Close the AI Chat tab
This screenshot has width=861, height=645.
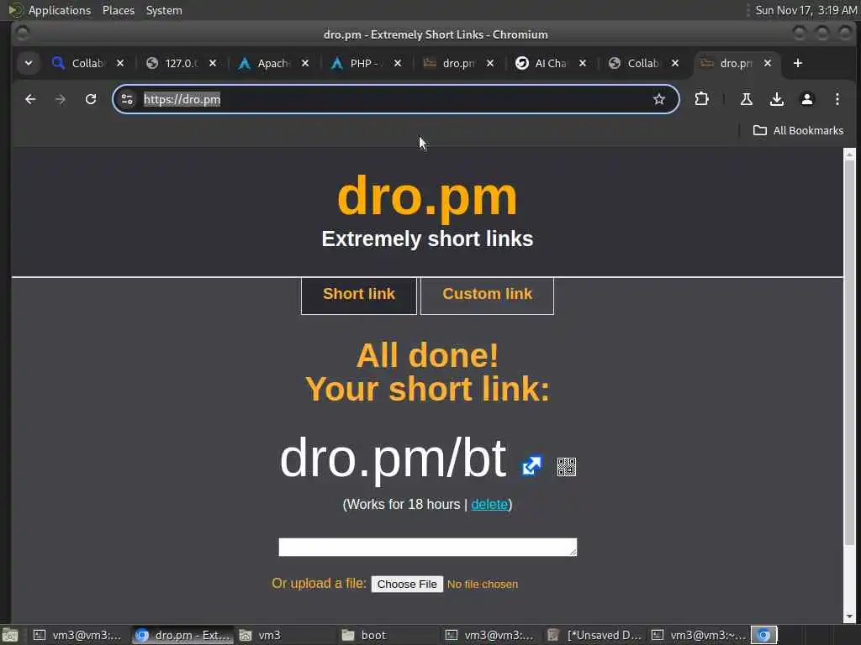pos(583,63)
